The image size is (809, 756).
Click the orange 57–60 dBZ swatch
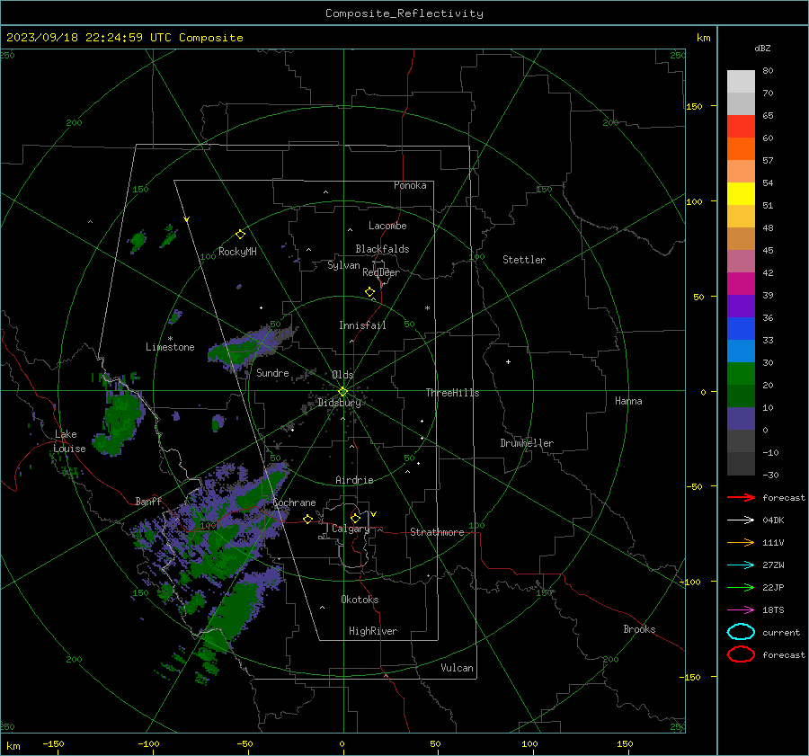pyautogui.click(x=741, y=149)
